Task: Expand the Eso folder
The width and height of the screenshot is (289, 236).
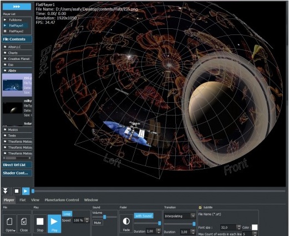Action: click(x=17, y=65)
